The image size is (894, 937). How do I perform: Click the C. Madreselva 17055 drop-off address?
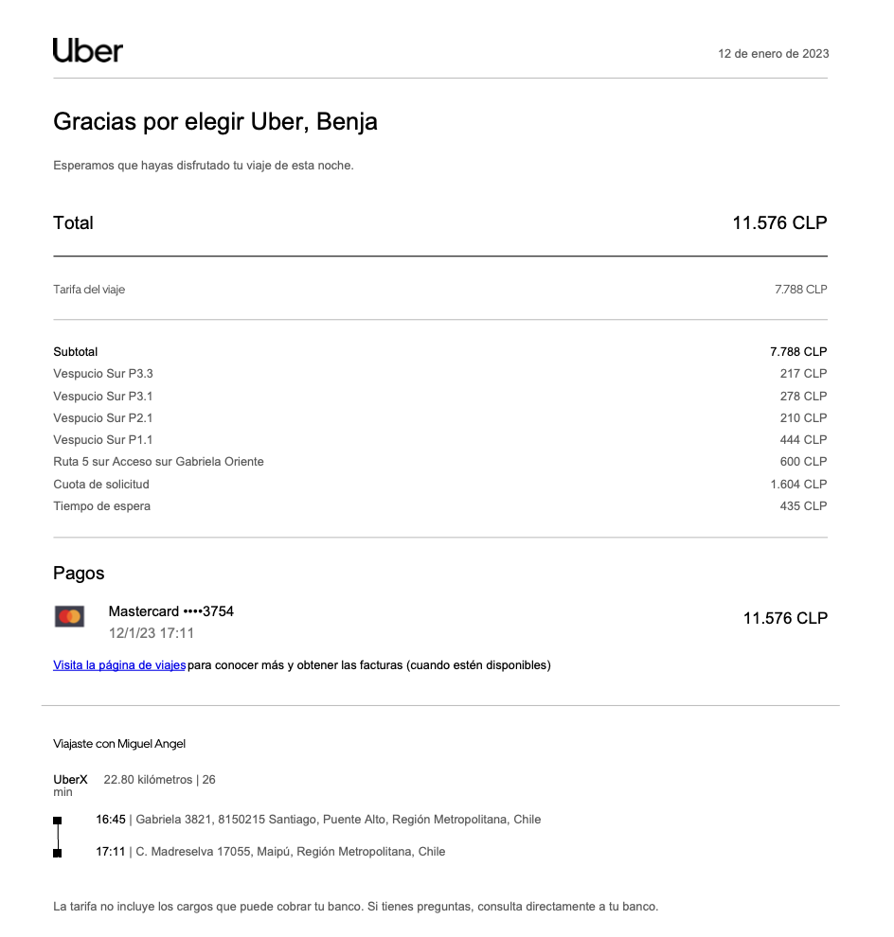pyautogui.click(x=291, y=852)
